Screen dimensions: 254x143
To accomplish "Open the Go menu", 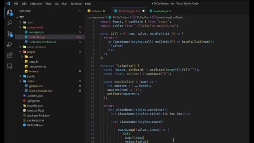I will point(57,4).
